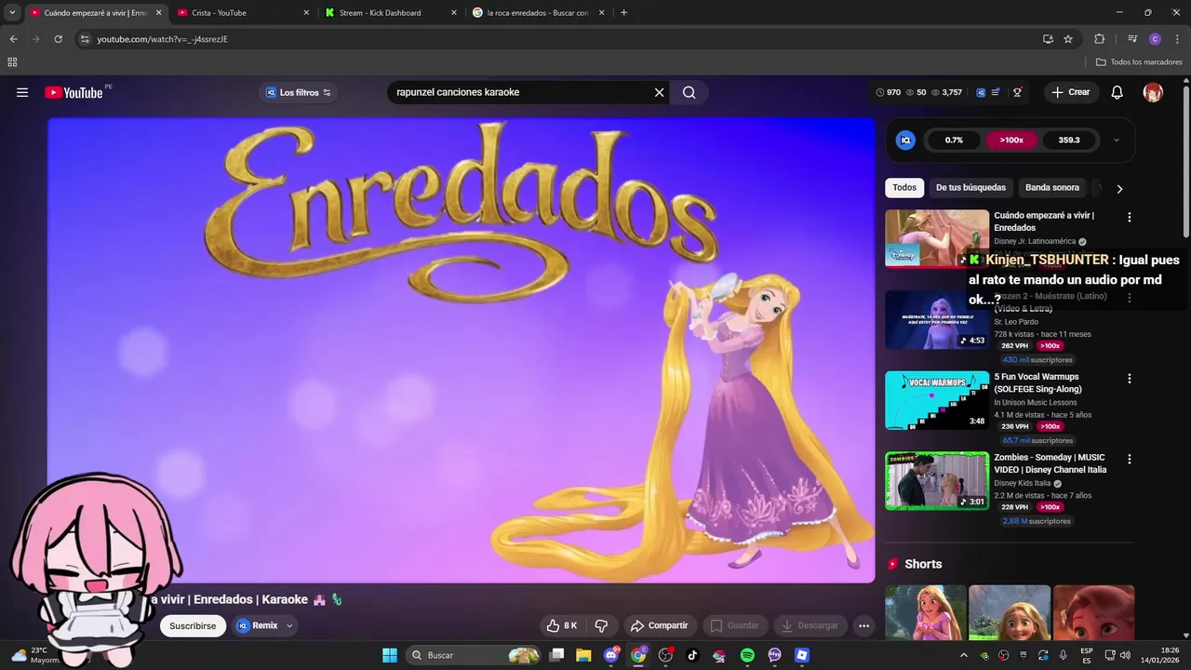Click the vidIQ trophy icon in header
1191x670 pixels.
(1018, 92)
